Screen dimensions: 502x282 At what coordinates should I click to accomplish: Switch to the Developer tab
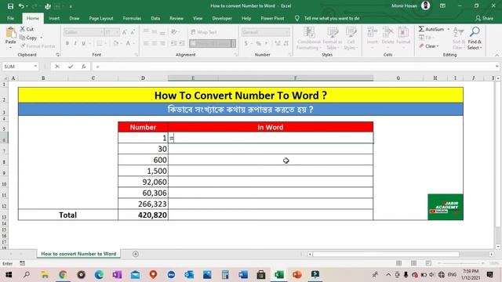pyautogui.click(x=222, y=18)
